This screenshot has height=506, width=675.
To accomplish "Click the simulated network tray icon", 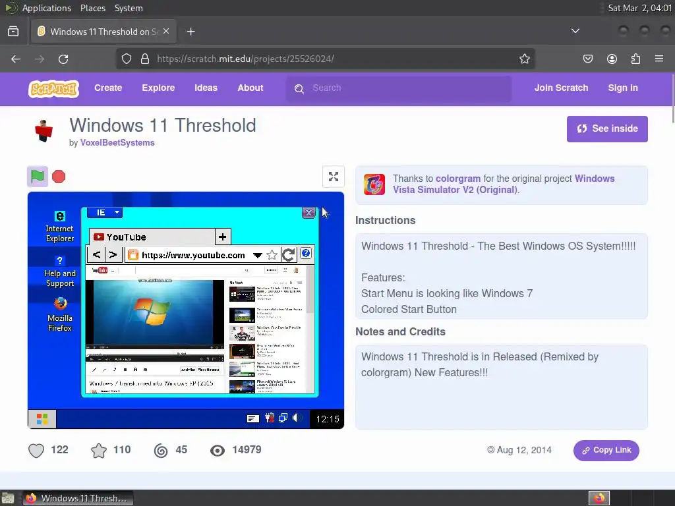I will coord(283,418).
